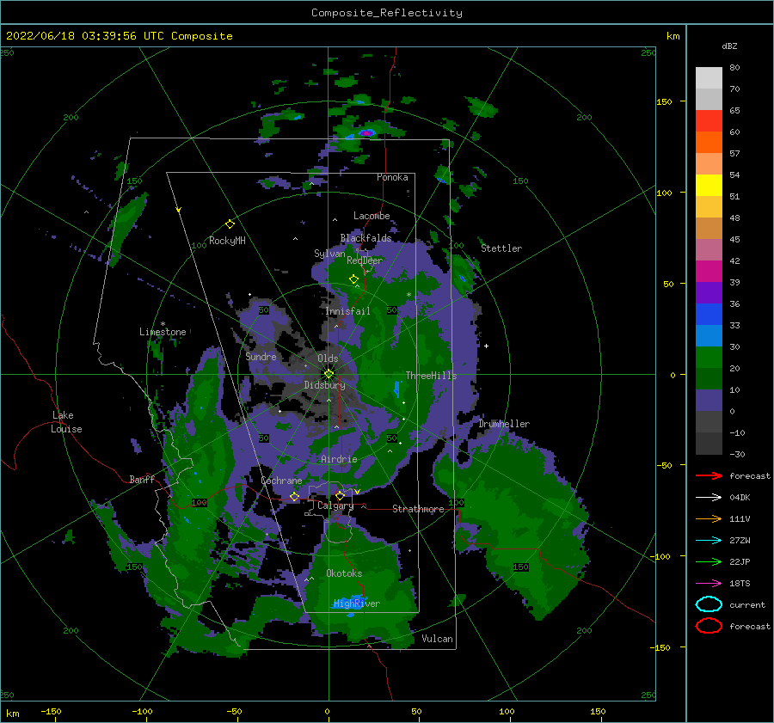Click the Didsbury label

pos(325,385)
